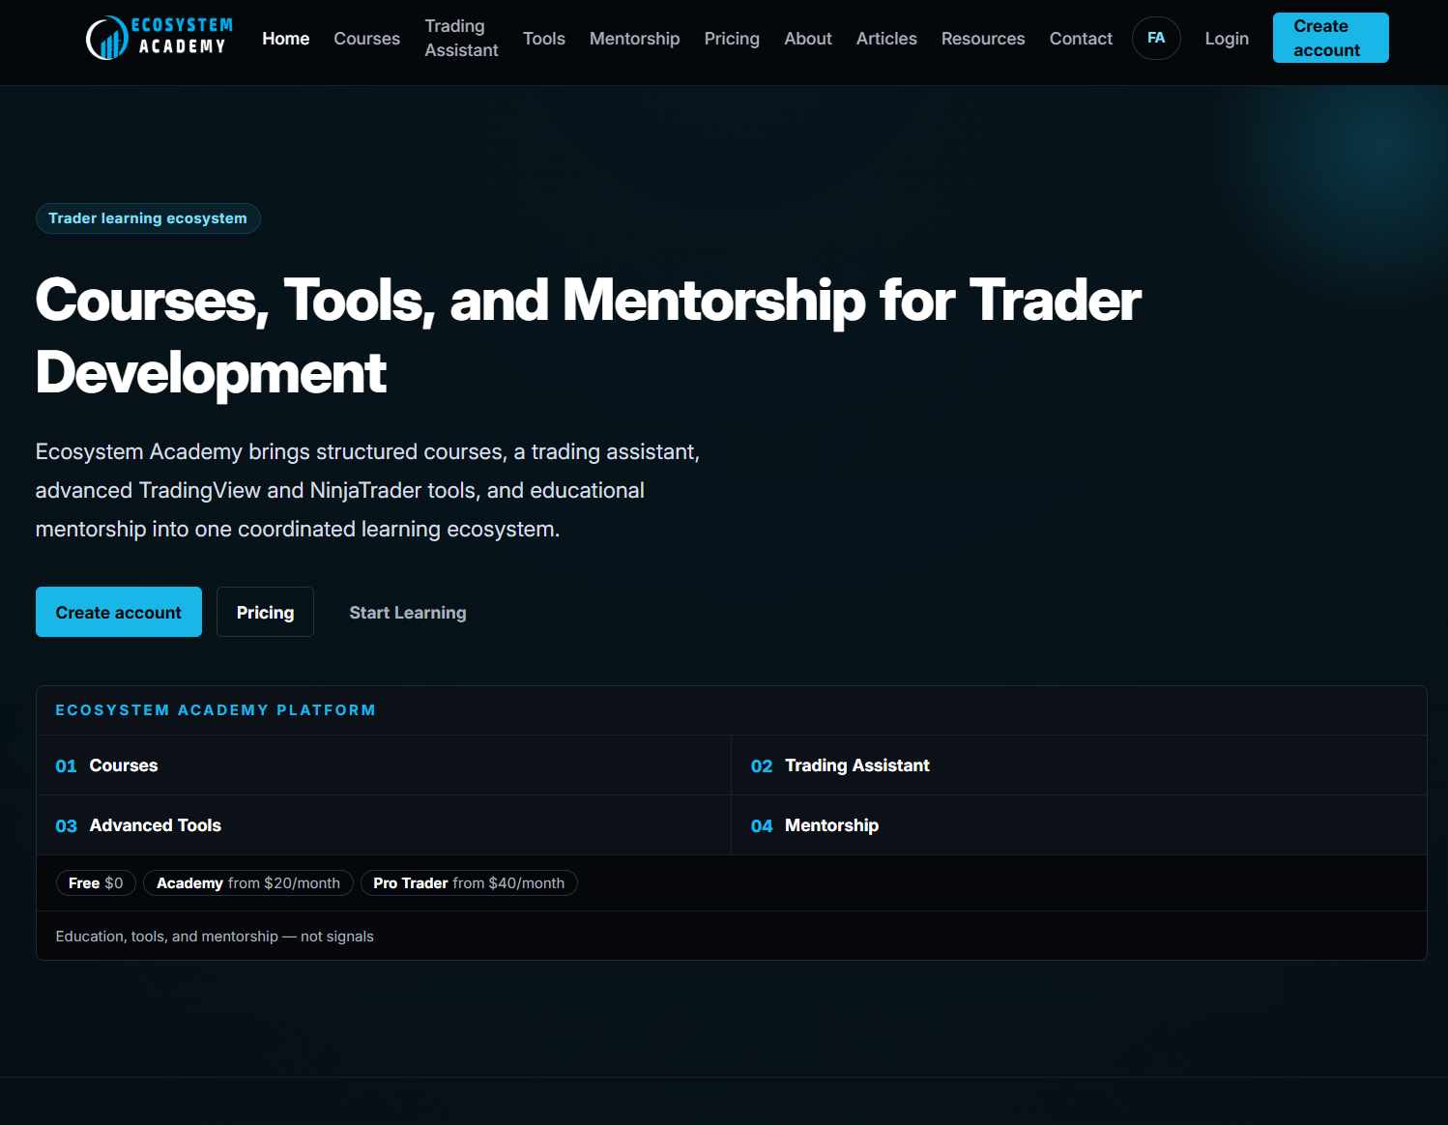Click the main hero headline text
Screen dimensions: 1448x1125
(588, 336)
